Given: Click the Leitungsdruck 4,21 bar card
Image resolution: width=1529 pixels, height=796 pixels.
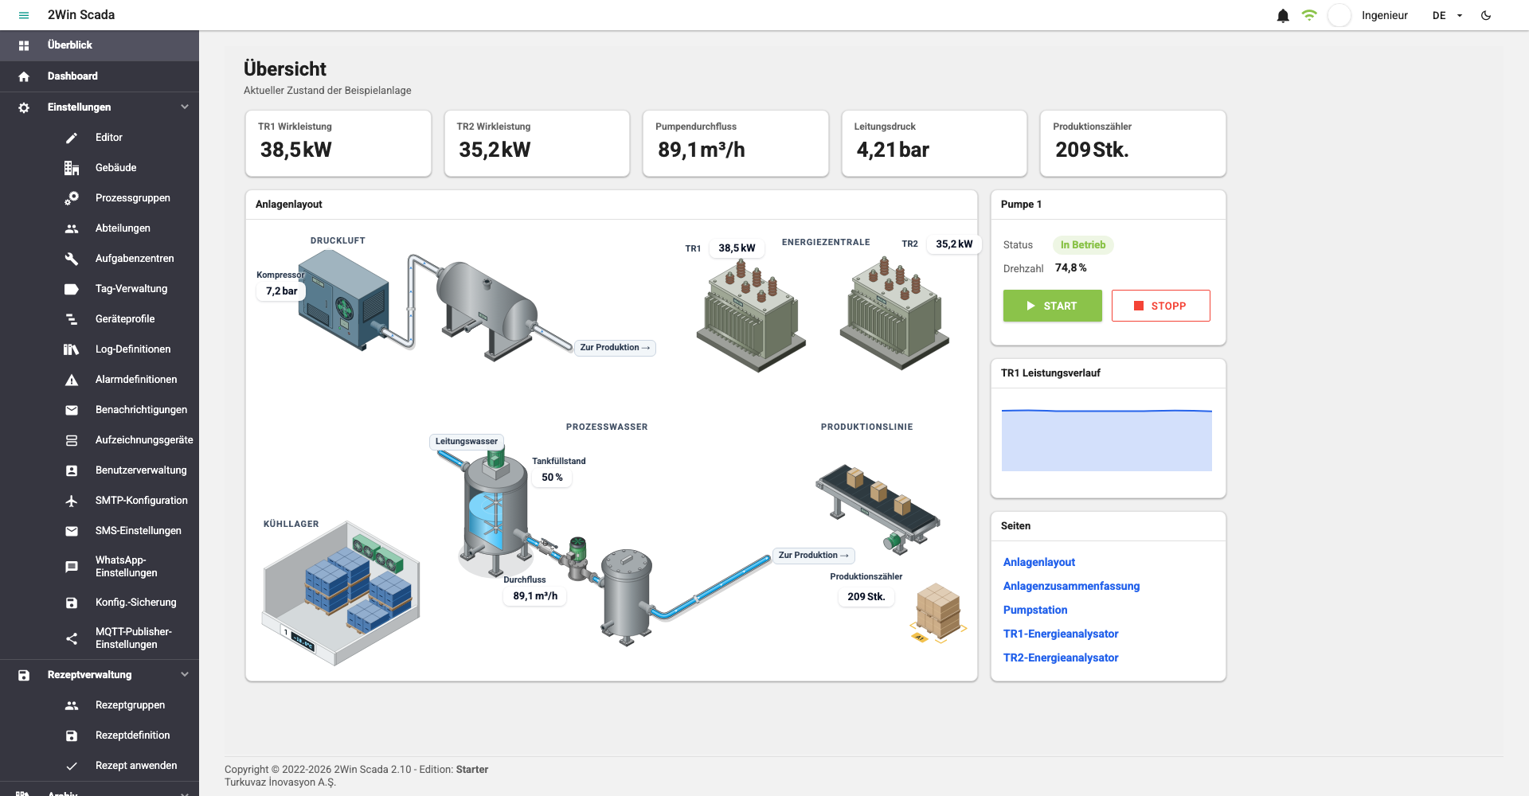Looking at the screenshot, I should click(934, 143).
